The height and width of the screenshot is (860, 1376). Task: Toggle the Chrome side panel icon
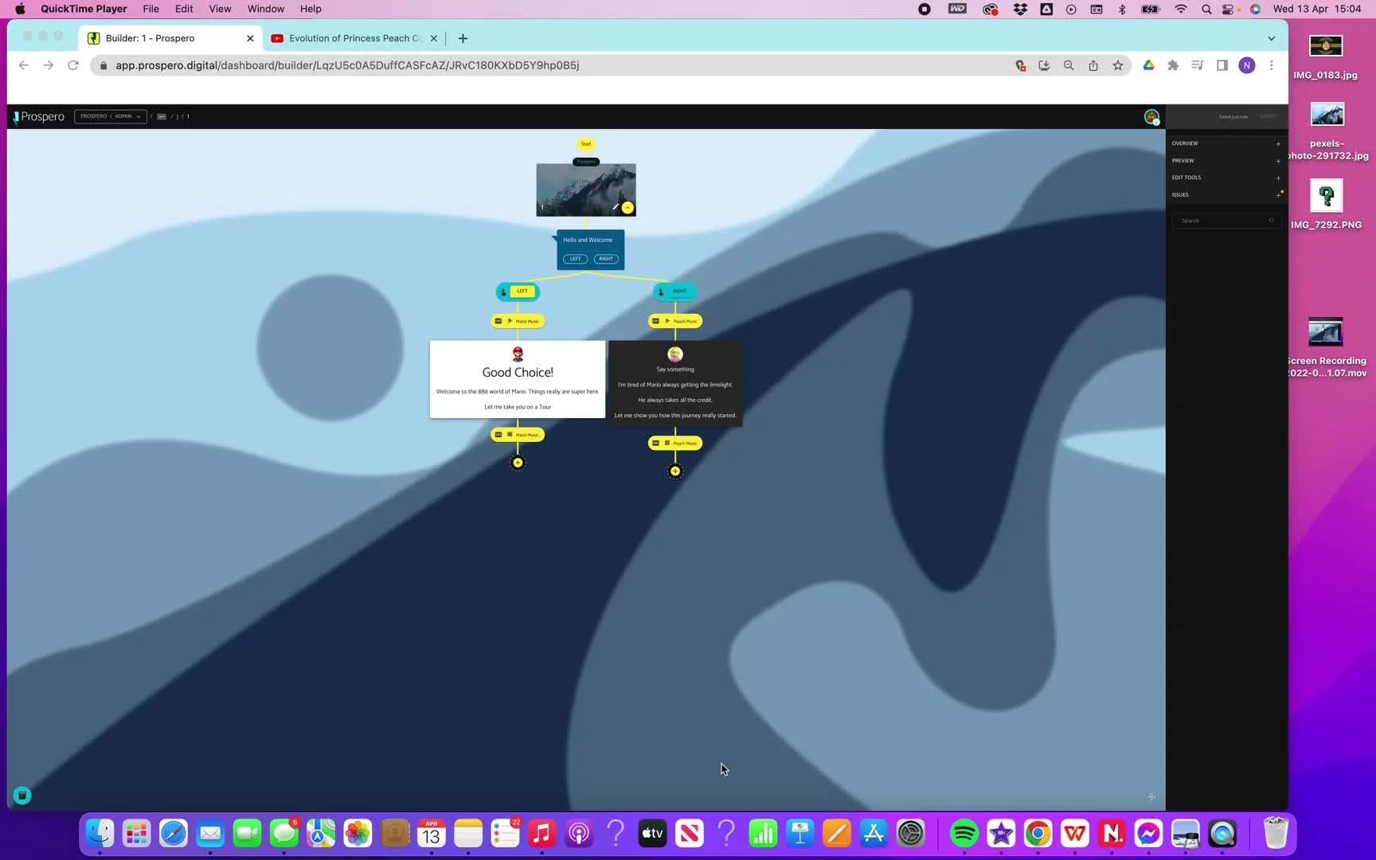point(1222,65)
